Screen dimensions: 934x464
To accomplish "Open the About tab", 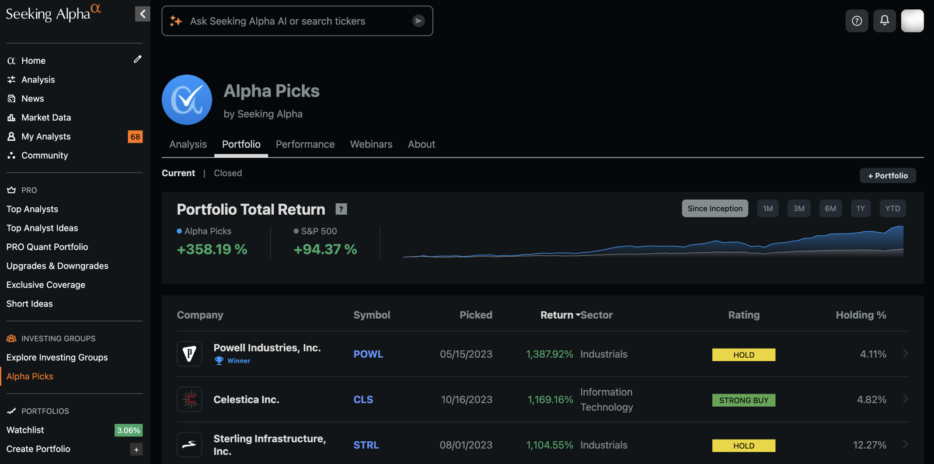I will coord(421,144).
